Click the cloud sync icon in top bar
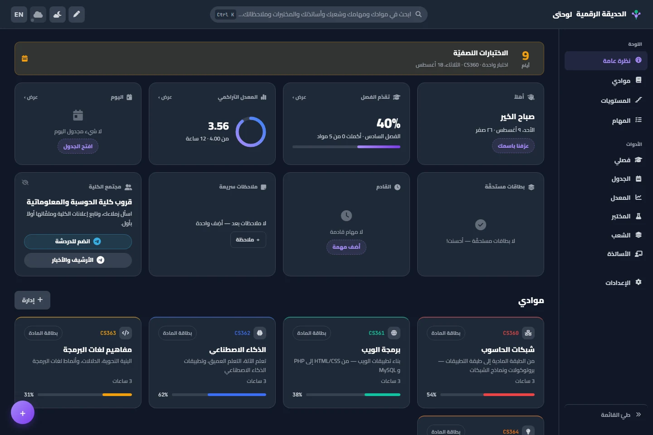This screenshot has height=435, width=653. (39, 14)
